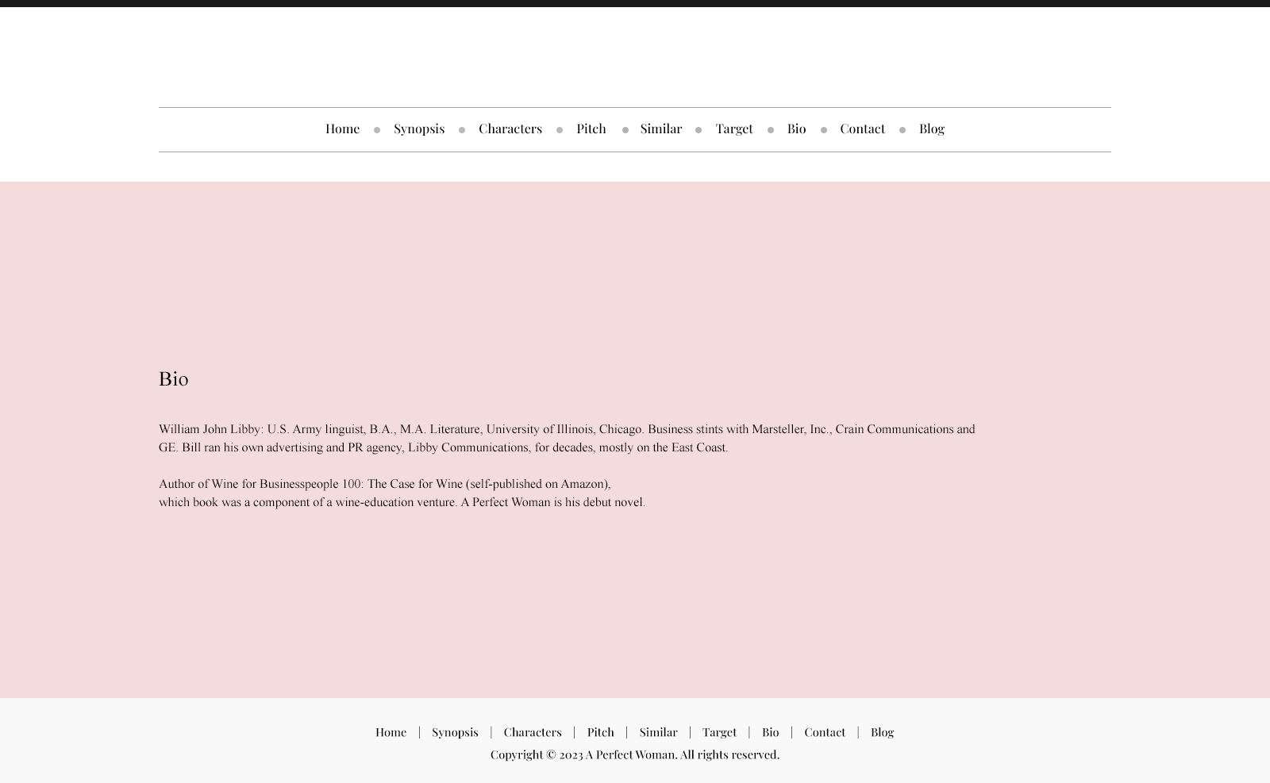Screen dimensions: 1270x783
Task: Select Bio in the top navigation
Action: (x=796, y=129)
